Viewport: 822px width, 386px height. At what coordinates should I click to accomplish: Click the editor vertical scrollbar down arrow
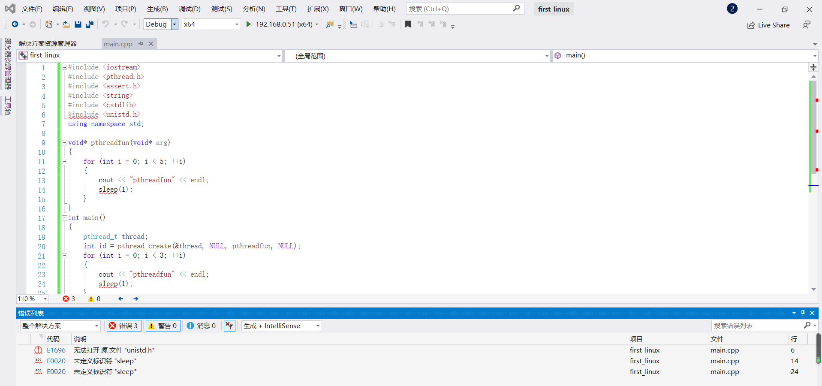pyautogui.click(x=813, y=289)
